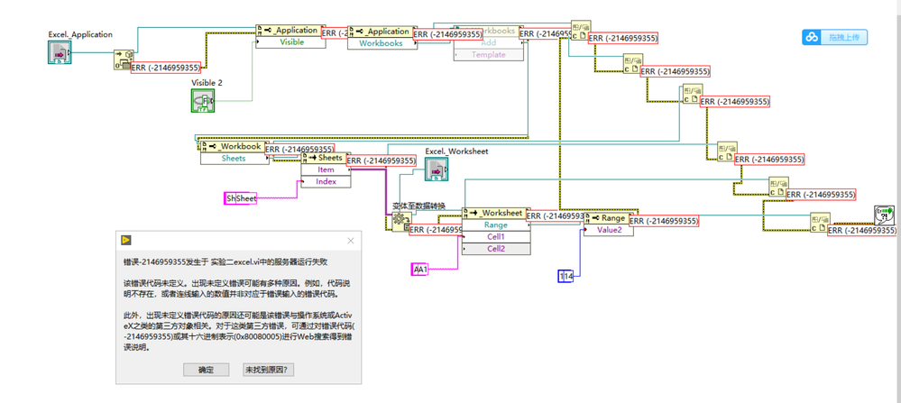Screen dimensions: 901x403
Task: Edit the A1 string constant
Action: (420, 269)
